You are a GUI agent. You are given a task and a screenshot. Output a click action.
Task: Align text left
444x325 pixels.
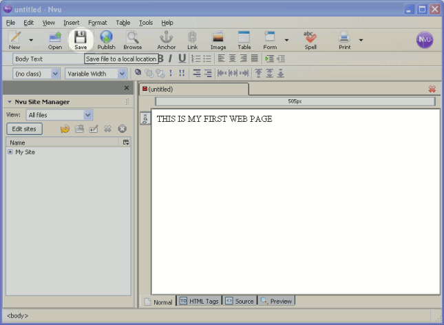point(221,59)
